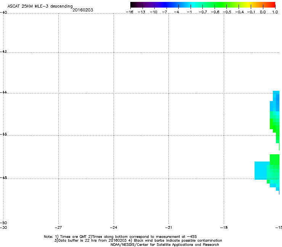The image size is (282, 247).
Task: Click the NOAA/NESDIS credit line
Action: (165, 245)
